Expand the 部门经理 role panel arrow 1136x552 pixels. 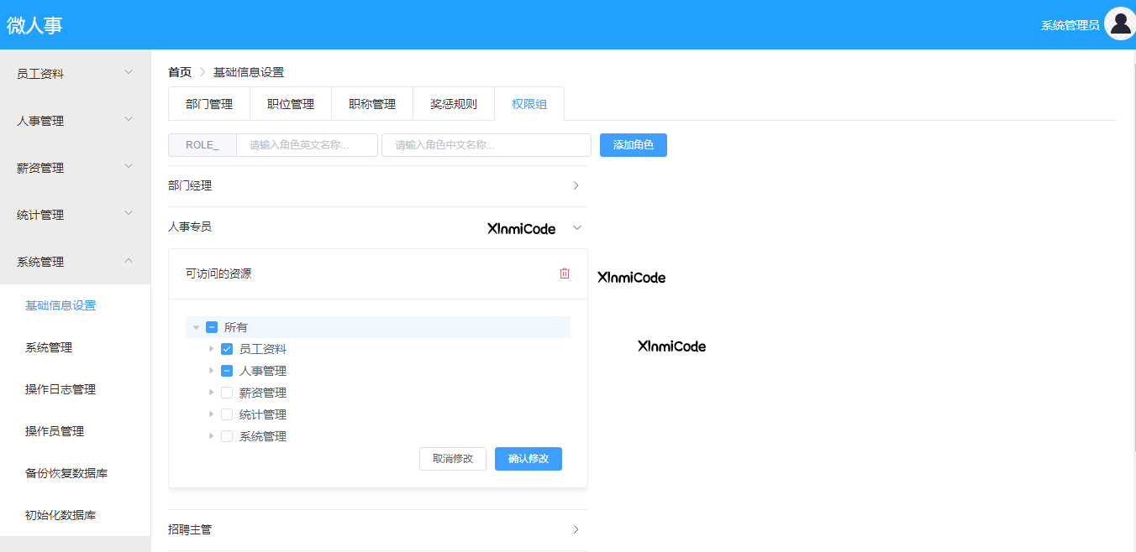576,186
